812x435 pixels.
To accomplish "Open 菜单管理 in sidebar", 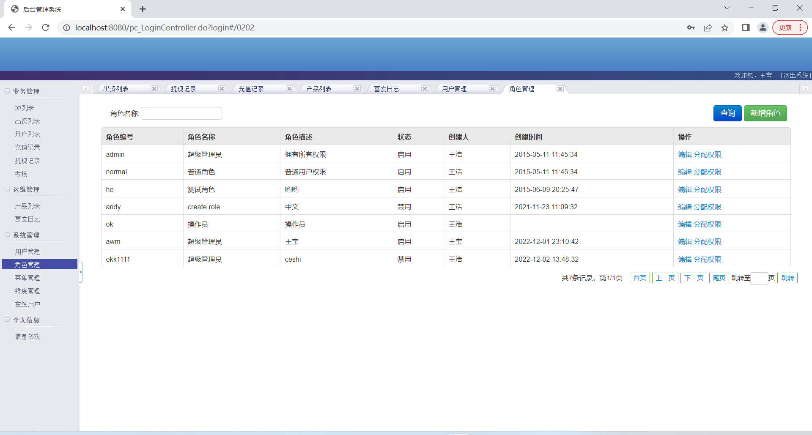I will tap(27, 278).
